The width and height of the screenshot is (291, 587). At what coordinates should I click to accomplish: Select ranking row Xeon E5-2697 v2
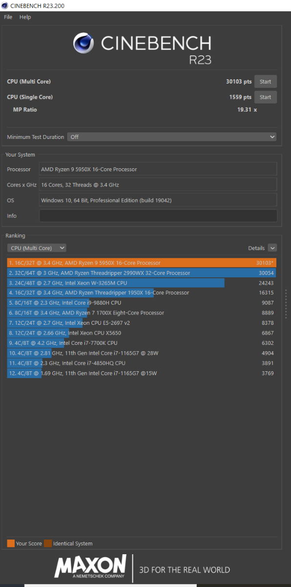point(142,323)
